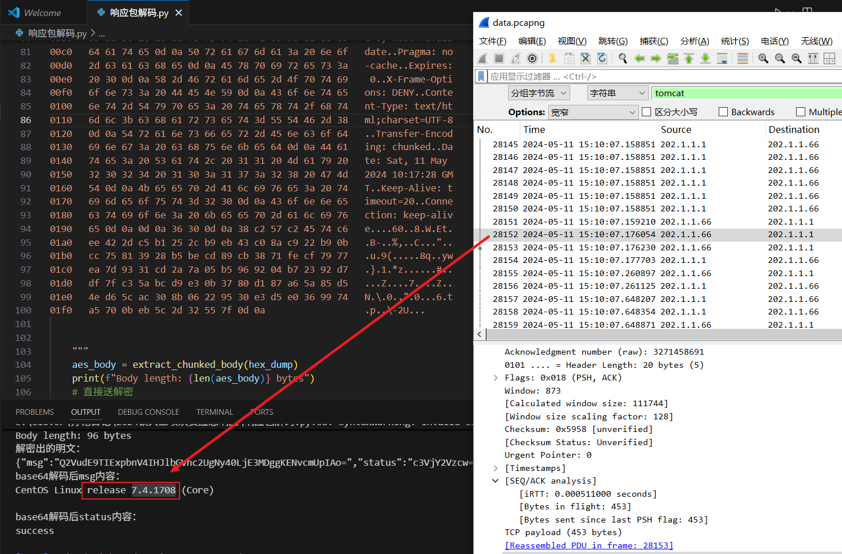842x554 pixels.
Task: Zoom out on Wireshark packet text
Action: 779,58
